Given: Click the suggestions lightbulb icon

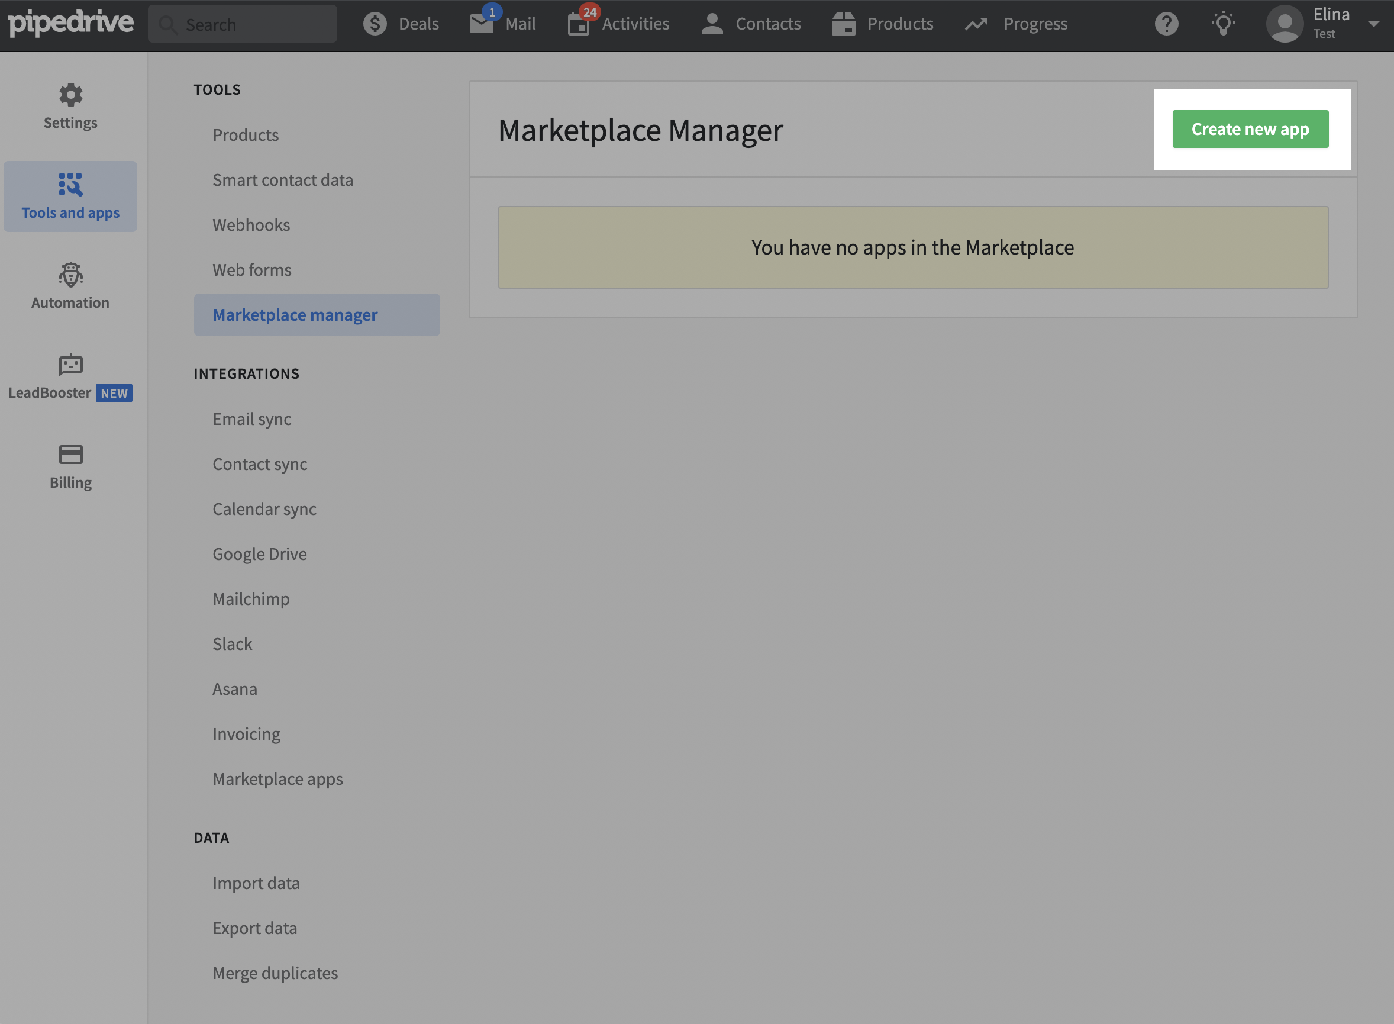Looking at the screenshot, I should click(x=1224, y=24).
